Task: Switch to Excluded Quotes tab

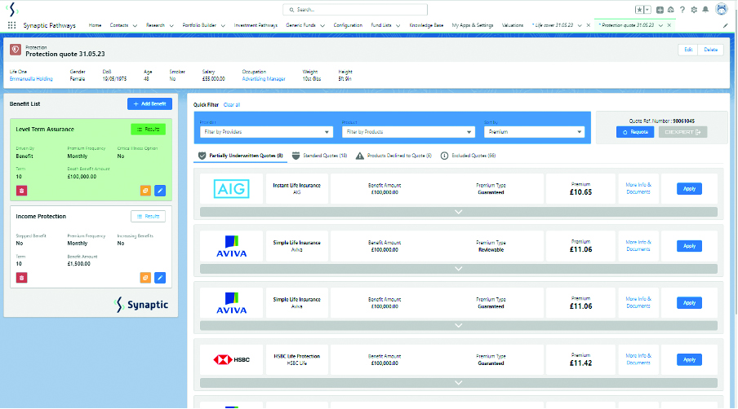Action: click(x=469, y=156)
